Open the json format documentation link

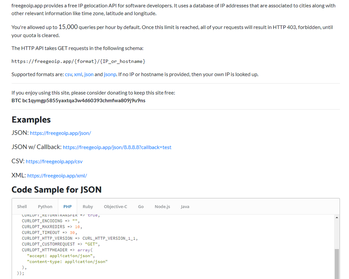(x=88, y=74)
